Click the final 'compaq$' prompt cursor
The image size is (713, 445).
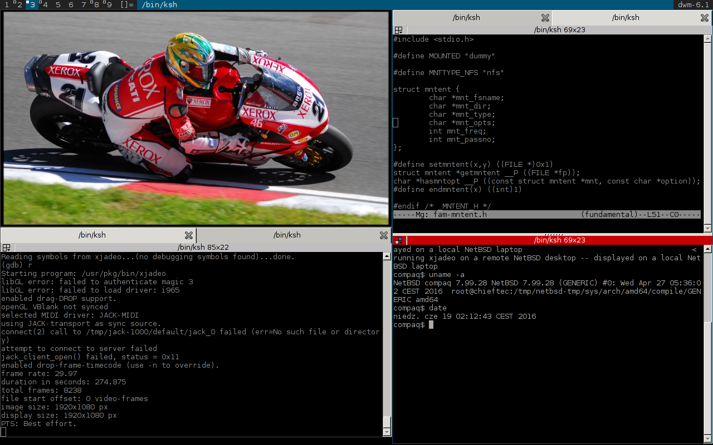[431, 324]
